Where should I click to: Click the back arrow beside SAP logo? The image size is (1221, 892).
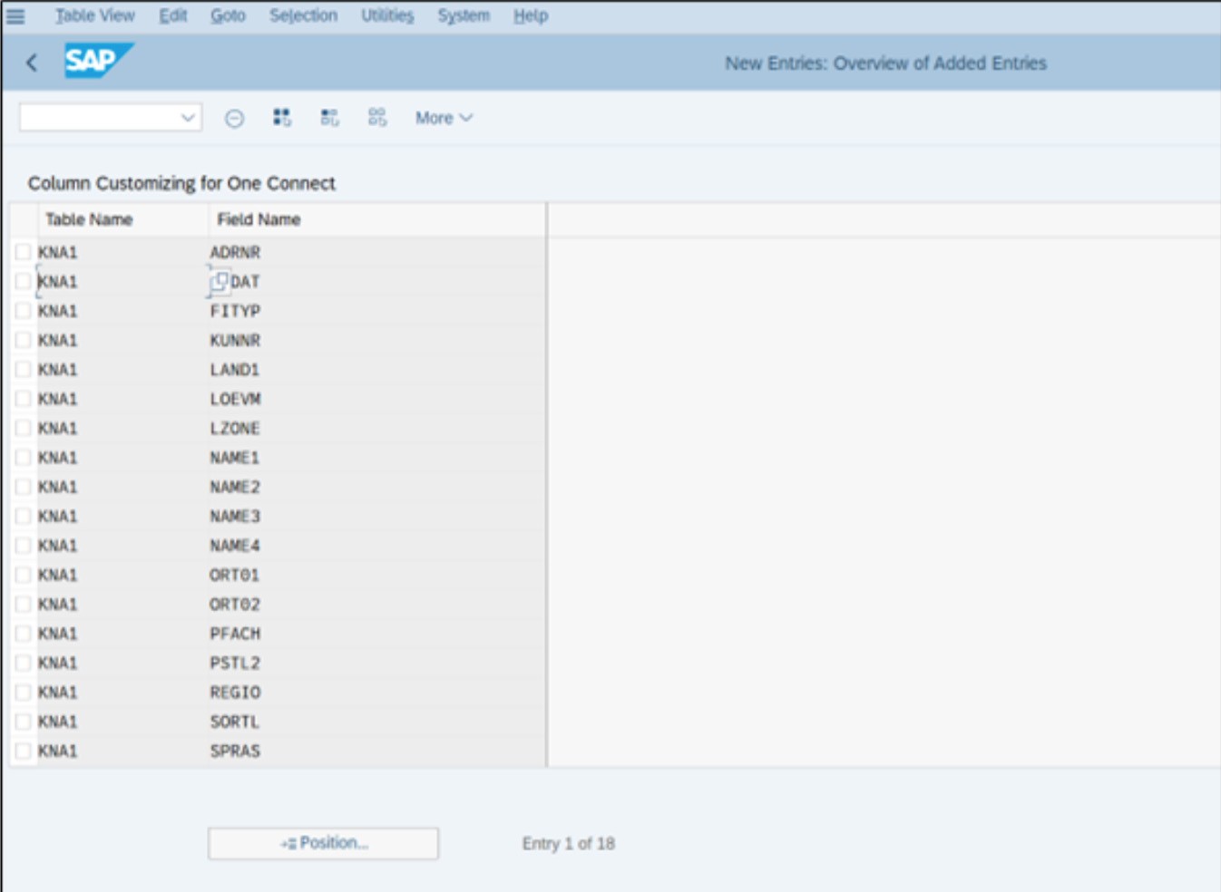click(32, 63)
